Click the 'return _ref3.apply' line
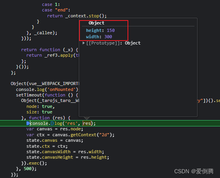Screen dimensions: 220x178 [53, 55]
